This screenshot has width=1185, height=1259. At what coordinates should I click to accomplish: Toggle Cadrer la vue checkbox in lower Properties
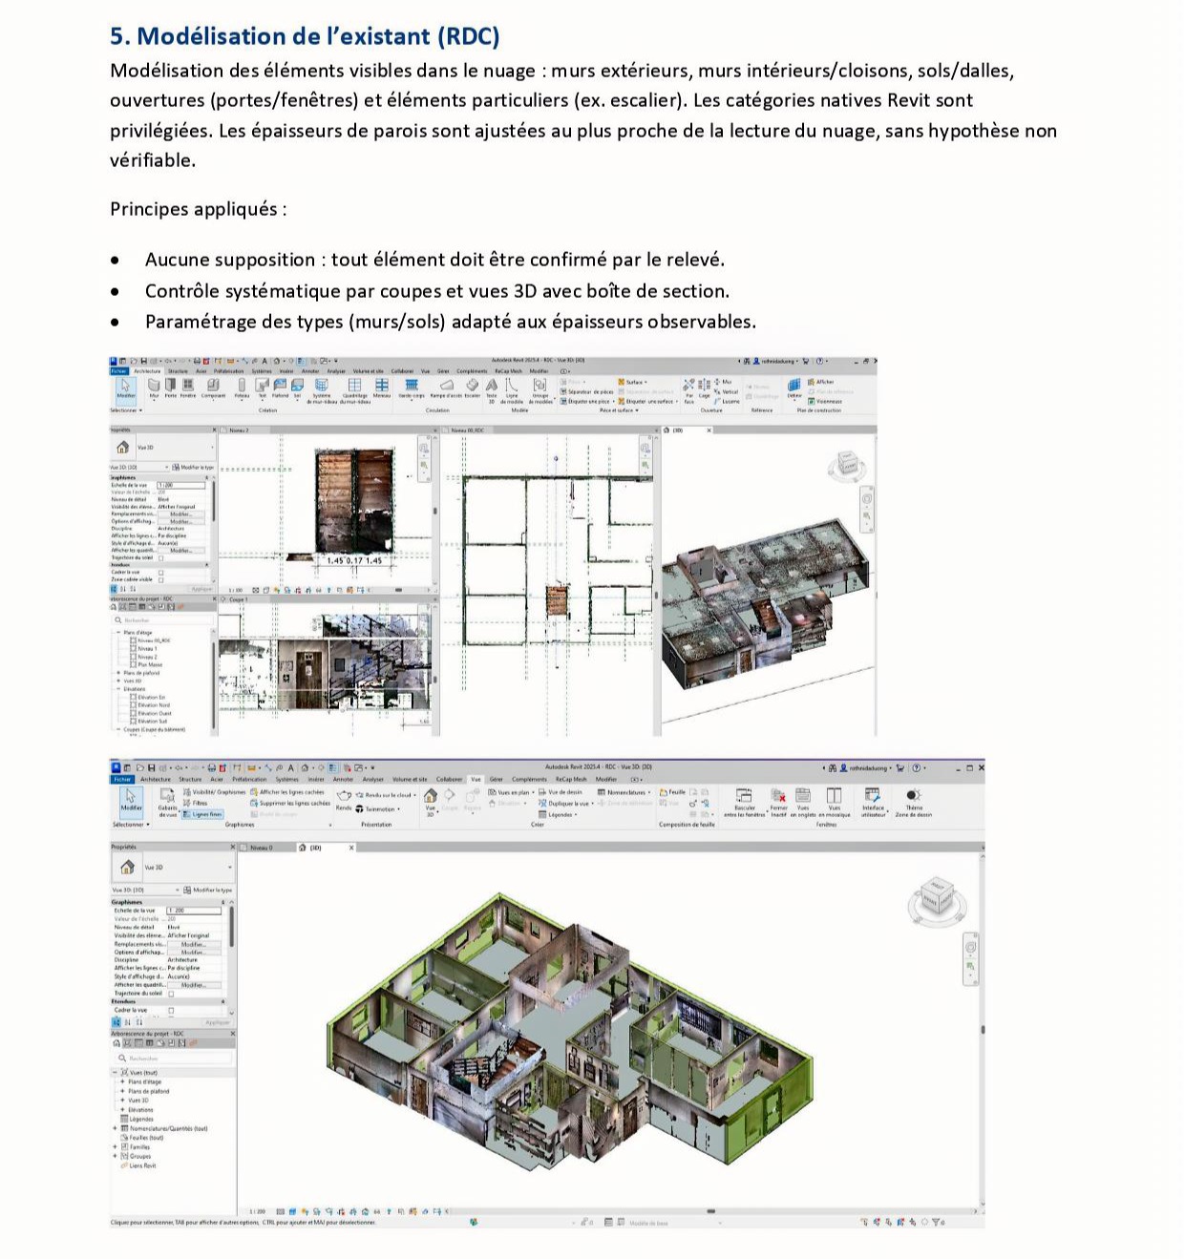[172, 1010]
